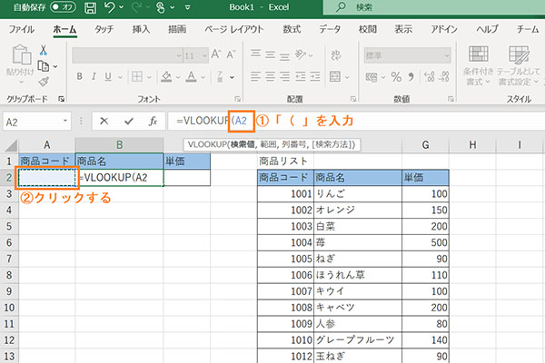Toggle Center alignment
Image resolution: width=545 pixels, height=363 pixels.
pyautogui.click(x=270, y=76)
